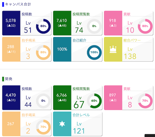
Task: Click the 4,470 navy count tile under 開発
Action: click(x=11, y=98)
